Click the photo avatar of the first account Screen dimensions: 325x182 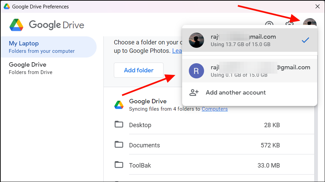pos(196,40)
